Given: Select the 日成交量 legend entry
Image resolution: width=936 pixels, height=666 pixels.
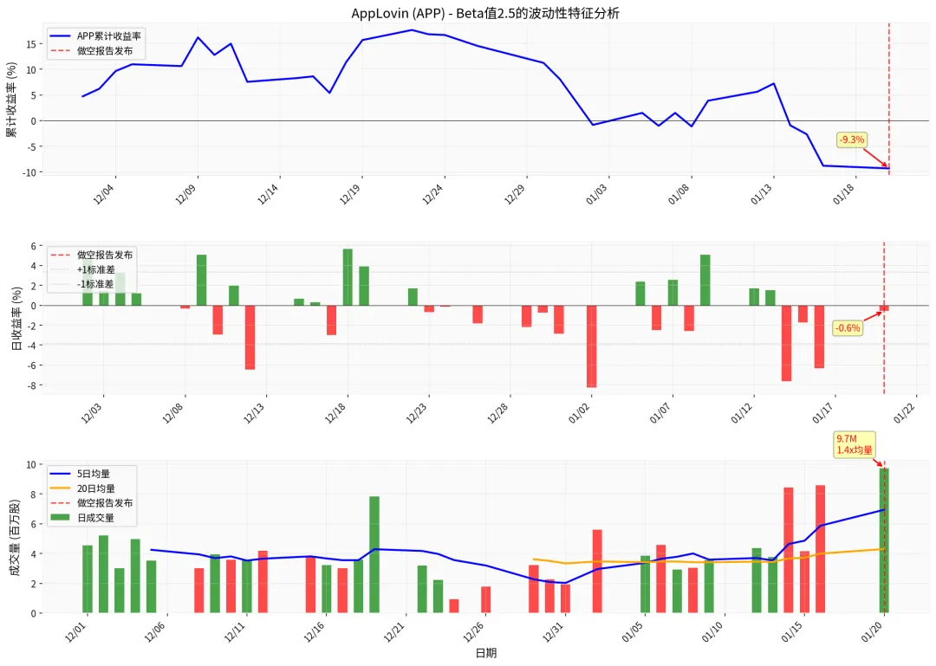Looking at the screenshot, I should tap(82, 518).
